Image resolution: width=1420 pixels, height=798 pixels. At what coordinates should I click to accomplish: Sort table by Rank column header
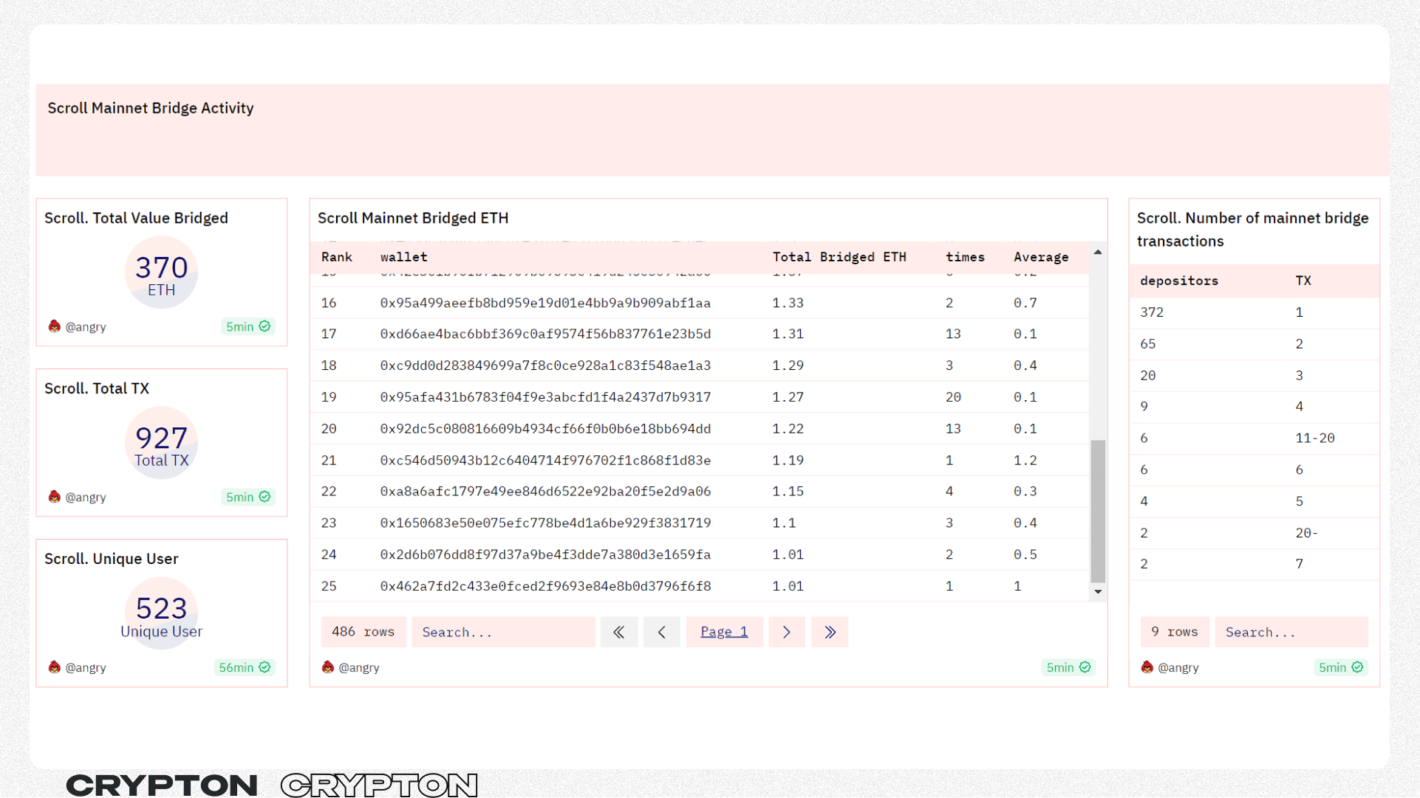337,257
